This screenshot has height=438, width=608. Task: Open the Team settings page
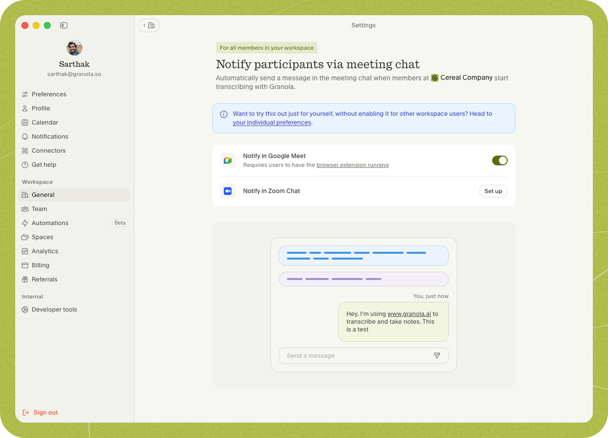pos(74,209)
